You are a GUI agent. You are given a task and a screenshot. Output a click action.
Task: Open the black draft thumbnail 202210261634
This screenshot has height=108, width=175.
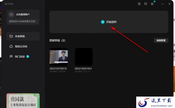[84, 57]
